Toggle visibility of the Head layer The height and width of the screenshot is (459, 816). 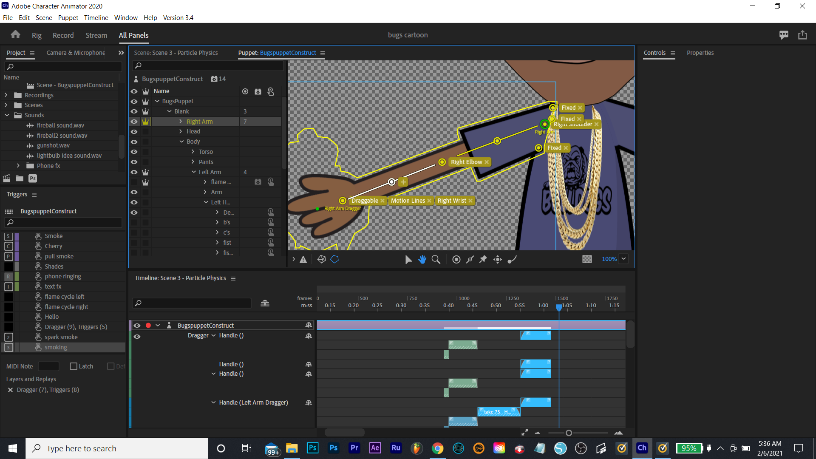coord(134,131)
